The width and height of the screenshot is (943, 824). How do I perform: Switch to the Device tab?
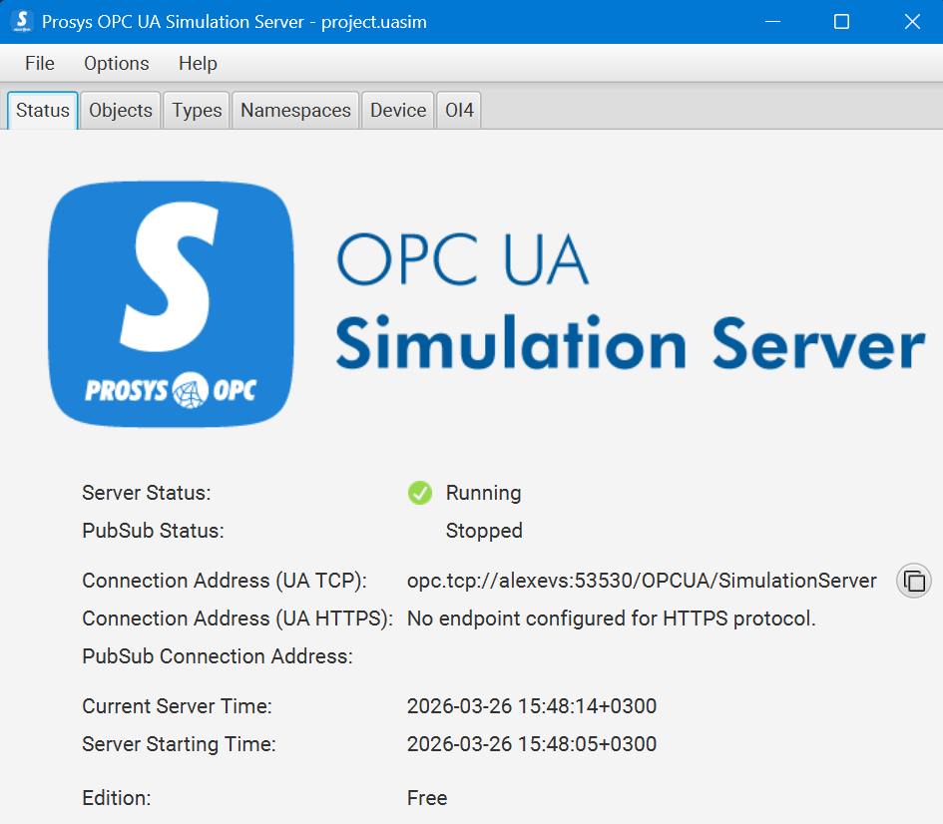coord(398,111)
